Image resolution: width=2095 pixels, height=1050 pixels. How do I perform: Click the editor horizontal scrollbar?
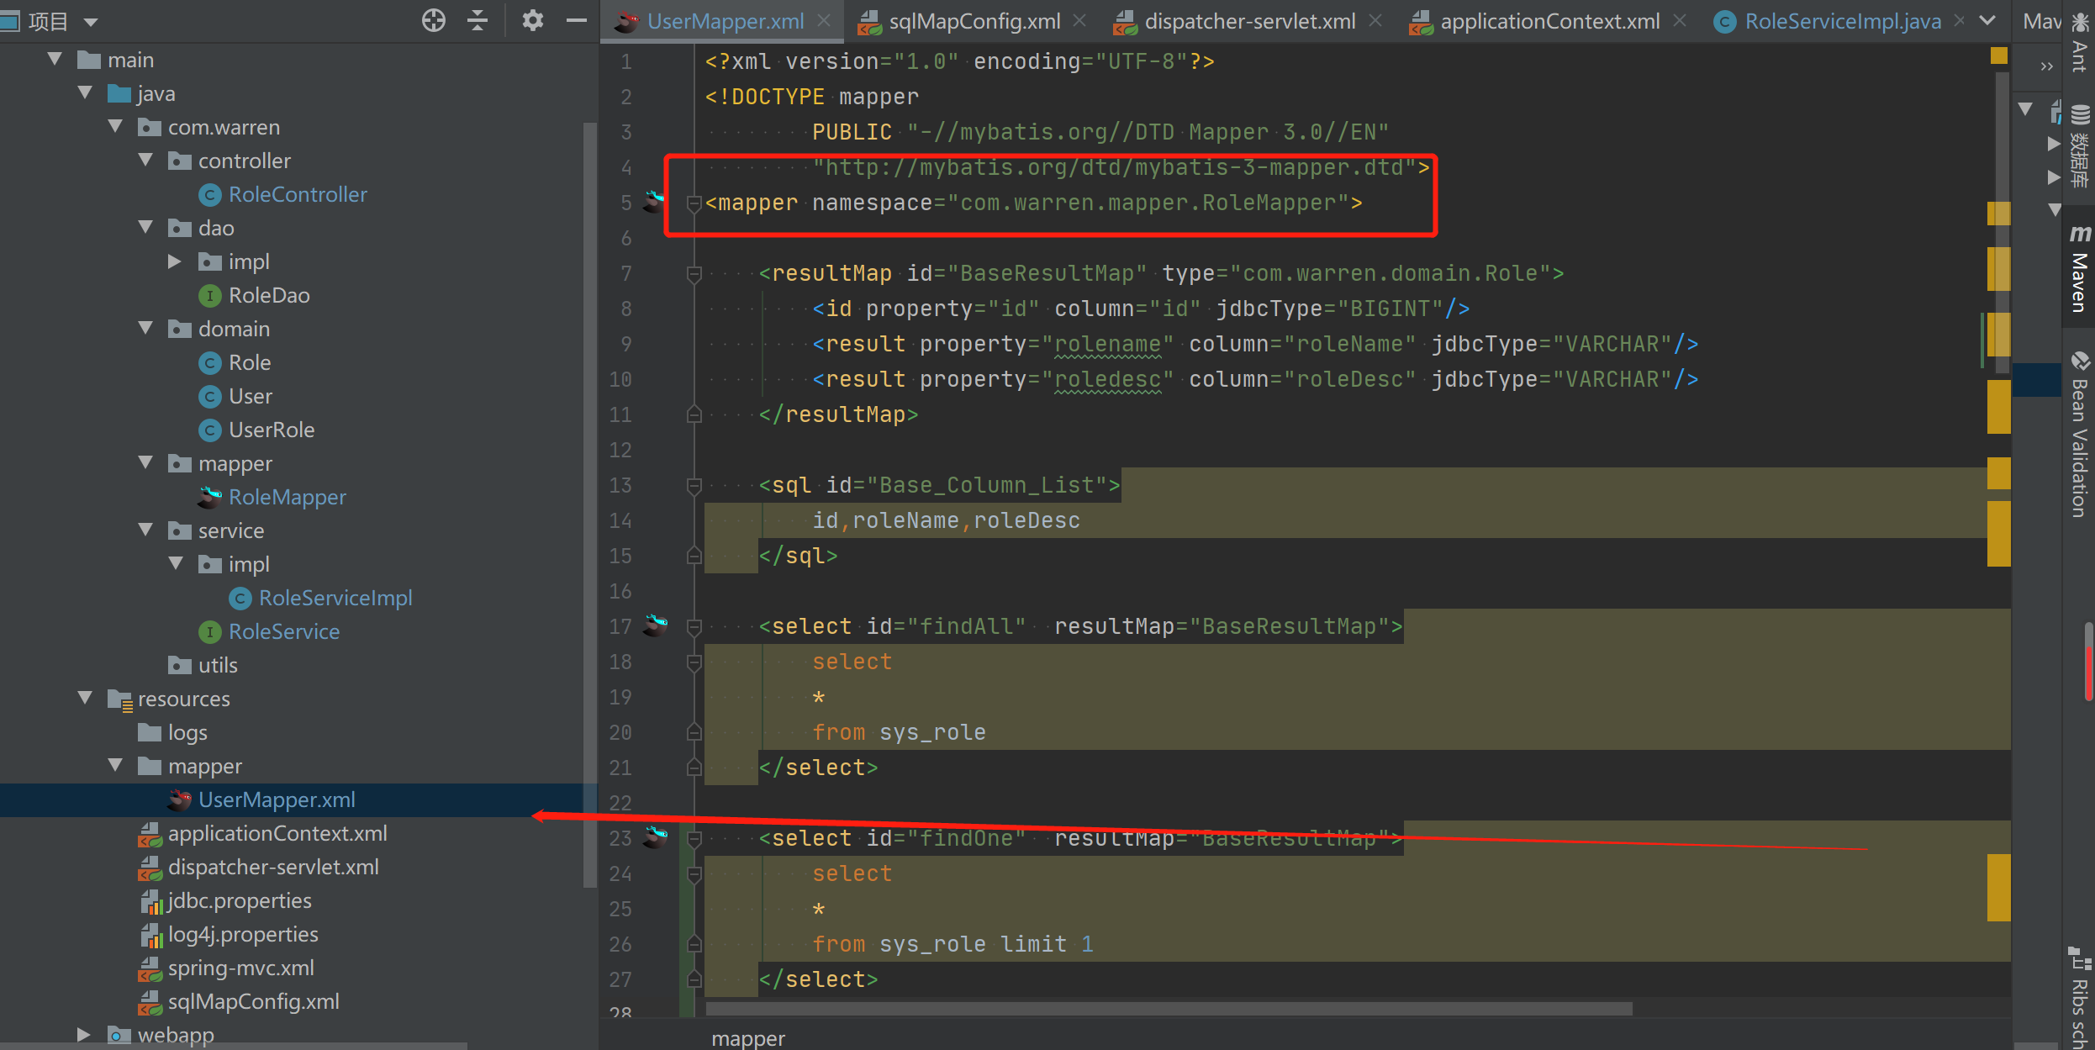[x=1169, y=1008]
